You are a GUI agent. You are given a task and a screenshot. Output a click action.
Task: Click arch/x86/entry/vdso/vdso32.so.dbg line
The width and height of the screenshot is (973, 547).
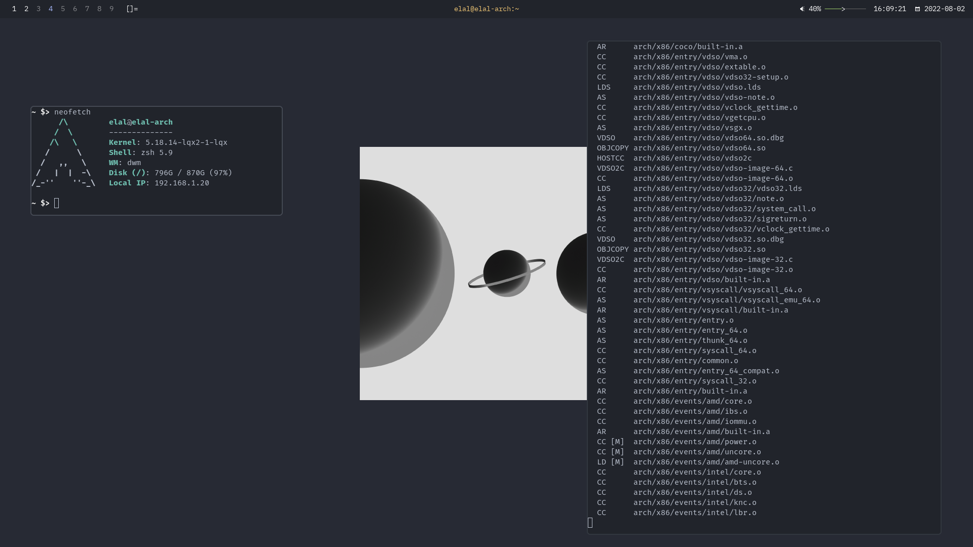click(690, 239)
